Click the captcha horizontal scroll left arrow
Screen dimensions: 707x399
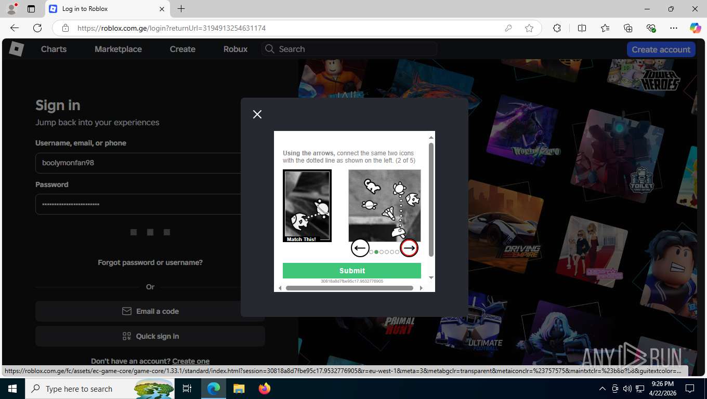click(x=280, y=288)
